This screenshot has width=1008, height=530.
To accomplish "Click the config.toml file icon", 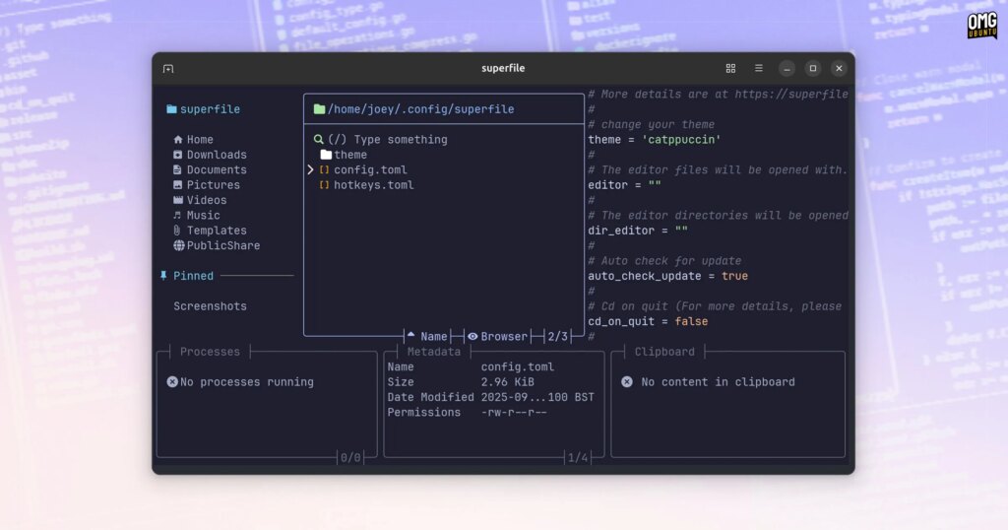I will pos(324,169).
